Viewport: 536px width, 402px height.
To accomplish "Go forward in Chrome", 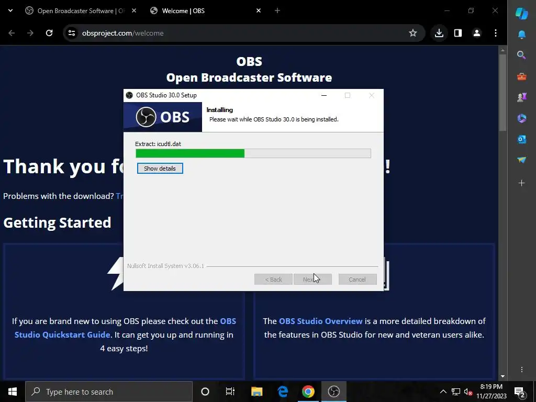I will coord(30,33).
